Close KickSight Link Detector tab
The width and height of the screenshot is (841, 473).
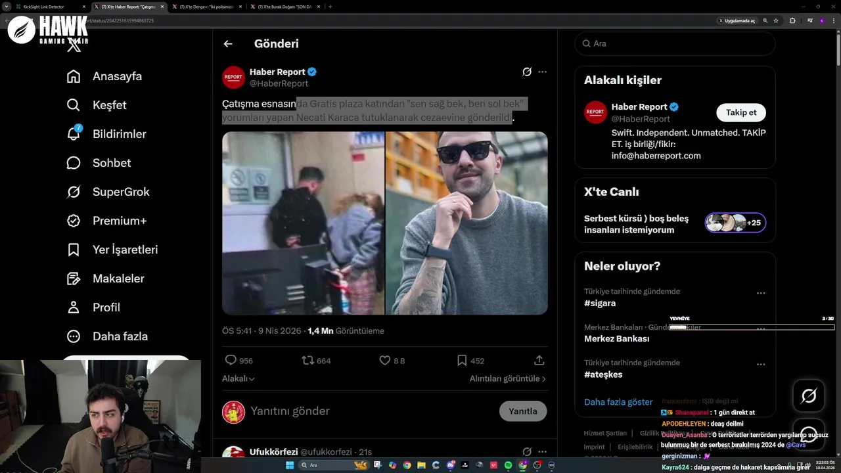84,7
